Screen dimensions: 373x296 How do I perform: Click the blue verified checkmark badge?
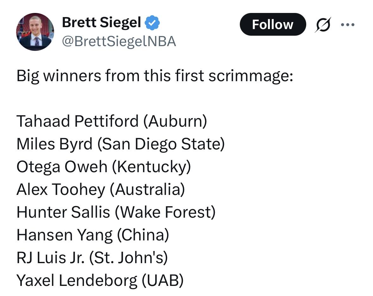pos(152,23)
